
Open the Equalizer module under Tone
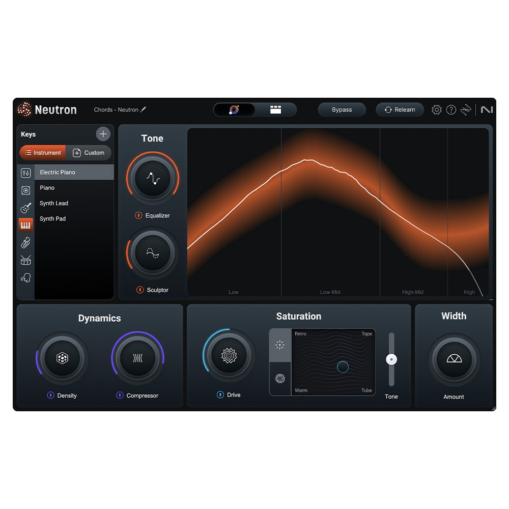tap(152, 179)
